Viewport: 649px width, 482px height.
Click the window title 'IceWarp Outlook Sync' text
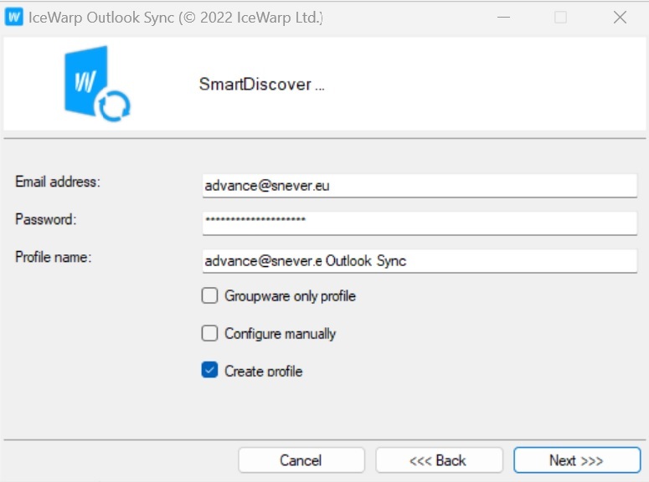(101, 18)
